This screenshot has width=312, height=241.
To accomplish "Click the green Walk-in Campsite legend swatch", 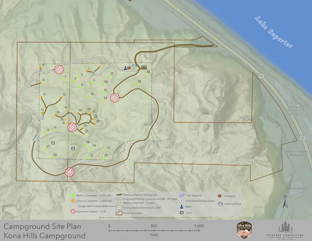I will [72, 195].
